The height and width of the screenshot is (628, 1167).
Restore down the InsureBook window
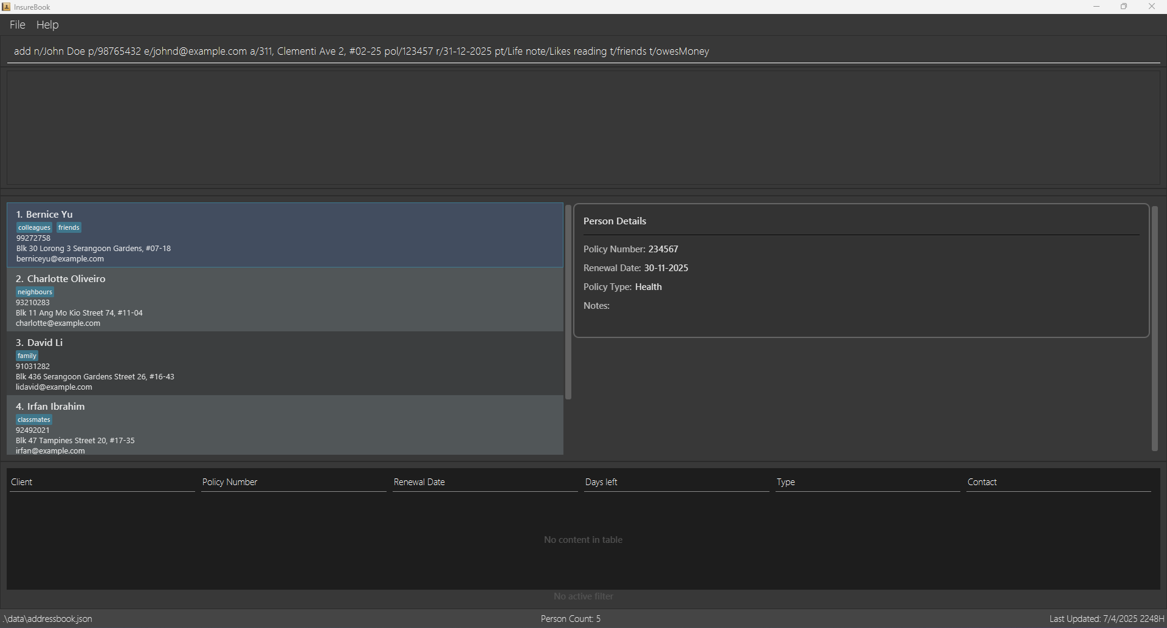[x=1124, y=7]
